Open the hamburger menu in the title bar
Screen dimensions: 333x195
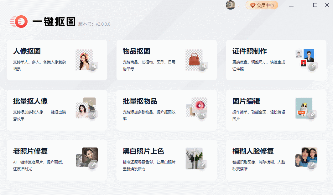point(291,5)
